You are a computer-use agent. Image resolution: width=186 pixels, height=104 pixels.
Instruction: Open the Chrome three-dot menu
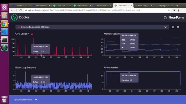[183, 10]
